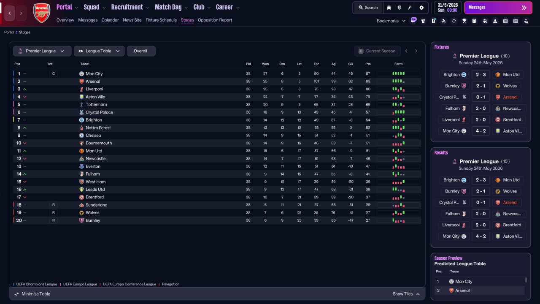Switch to the Messages tab under Portal
The image size is (540, 304).
click(x=88, y=20)
